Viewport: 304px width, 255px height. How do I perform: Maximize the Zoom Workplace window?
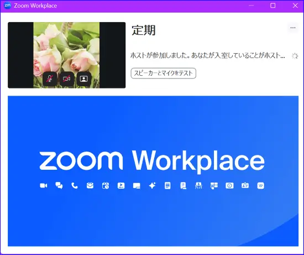point(273,6)
